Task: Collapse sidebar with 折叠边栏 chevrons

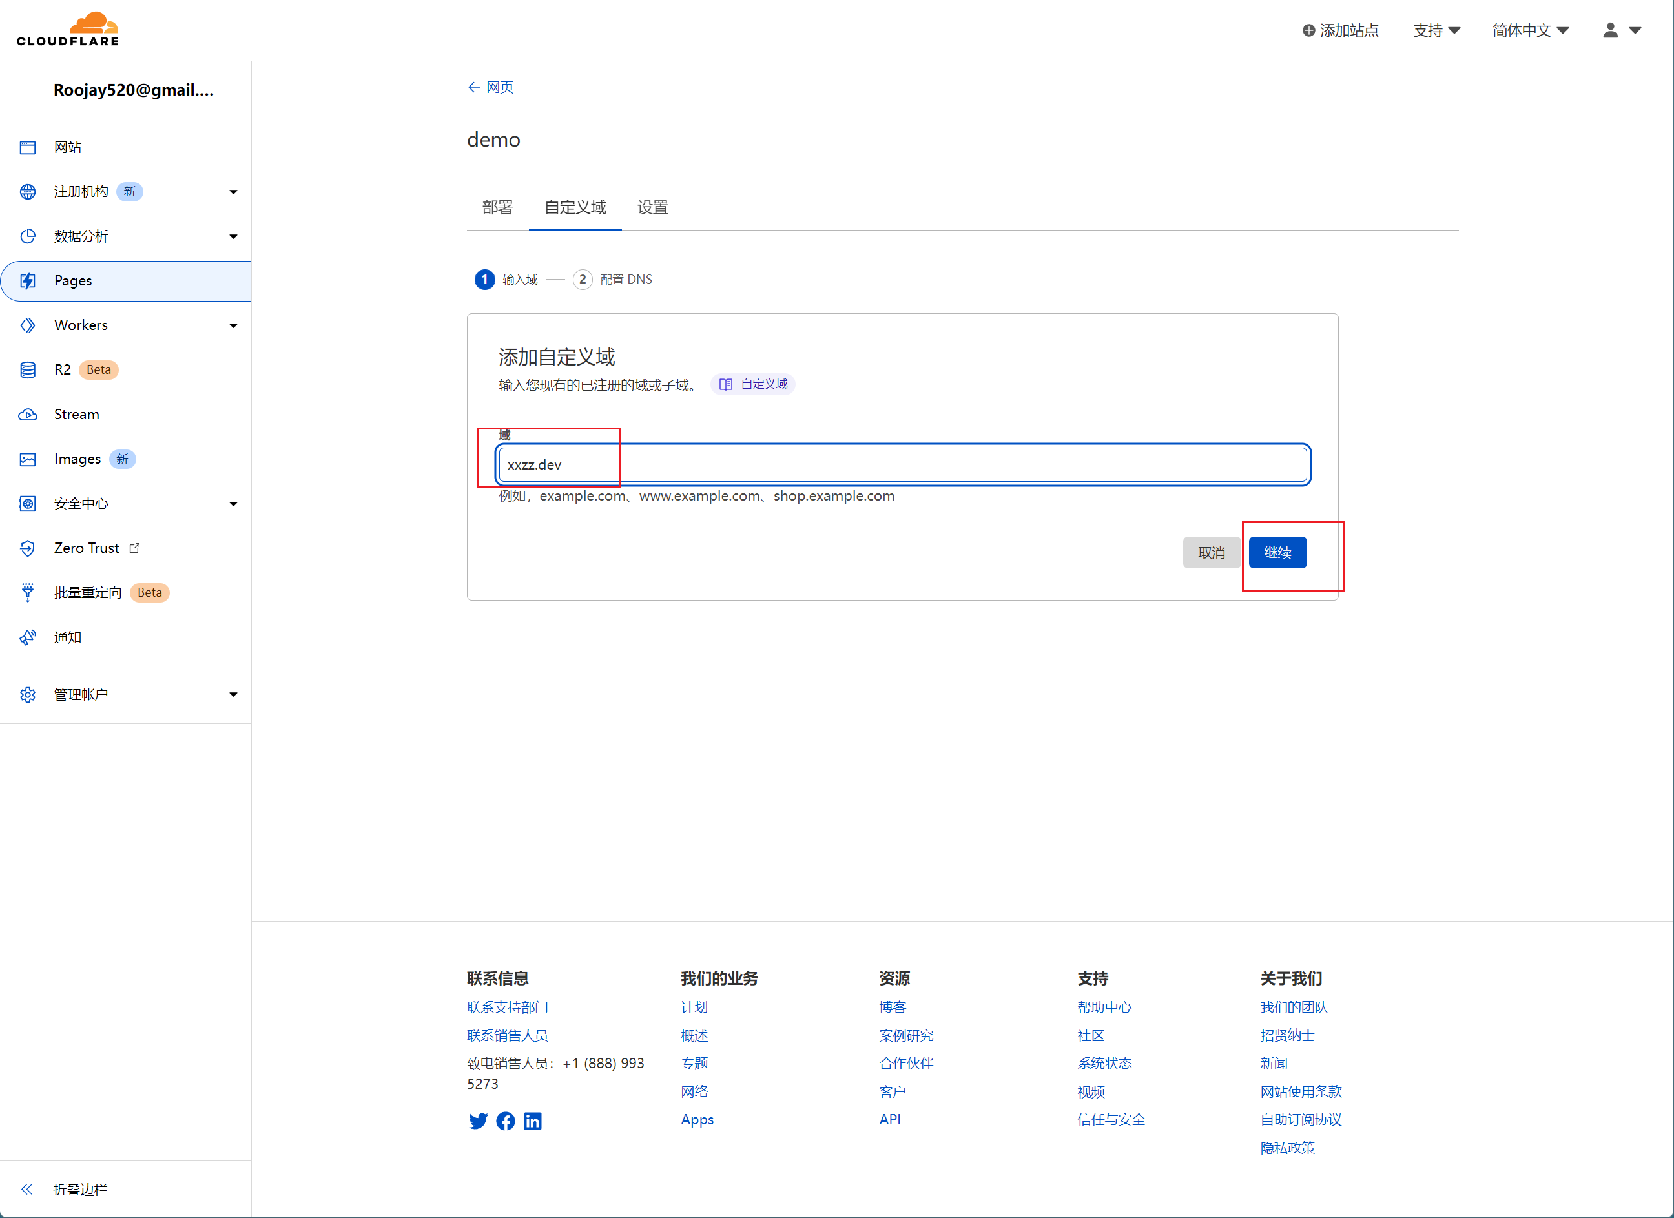Action: tap(27, 1189)
